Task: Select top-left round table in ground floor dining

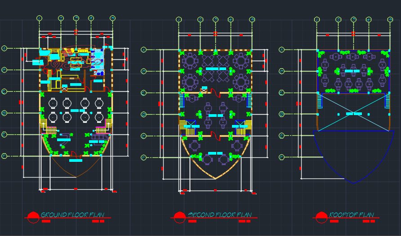Action: click(53, 103)
